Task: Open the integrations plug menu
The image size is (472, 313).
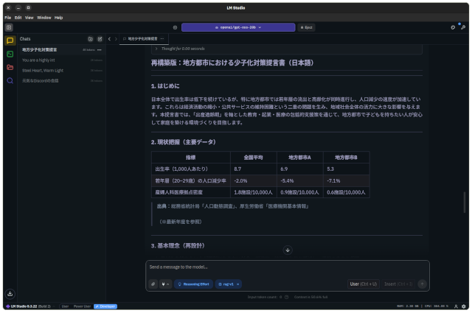Action: 165,284
